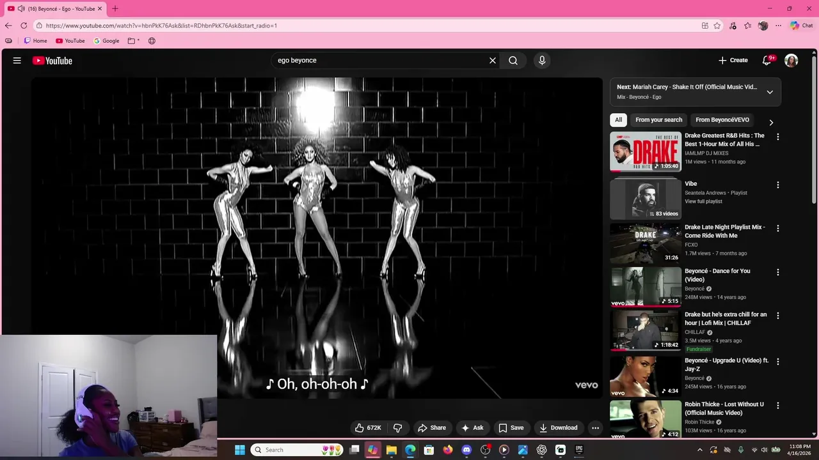Open options for Beyoncé - Dance for You

(x=778, y=272)
